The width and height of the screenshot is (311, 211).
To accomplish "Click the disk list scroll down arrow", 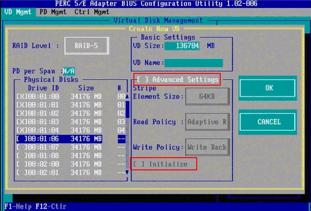I will 127,173.
